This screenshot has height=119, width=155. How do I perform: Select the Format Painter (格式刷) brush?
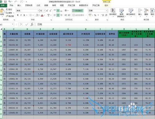click(7, 16)
